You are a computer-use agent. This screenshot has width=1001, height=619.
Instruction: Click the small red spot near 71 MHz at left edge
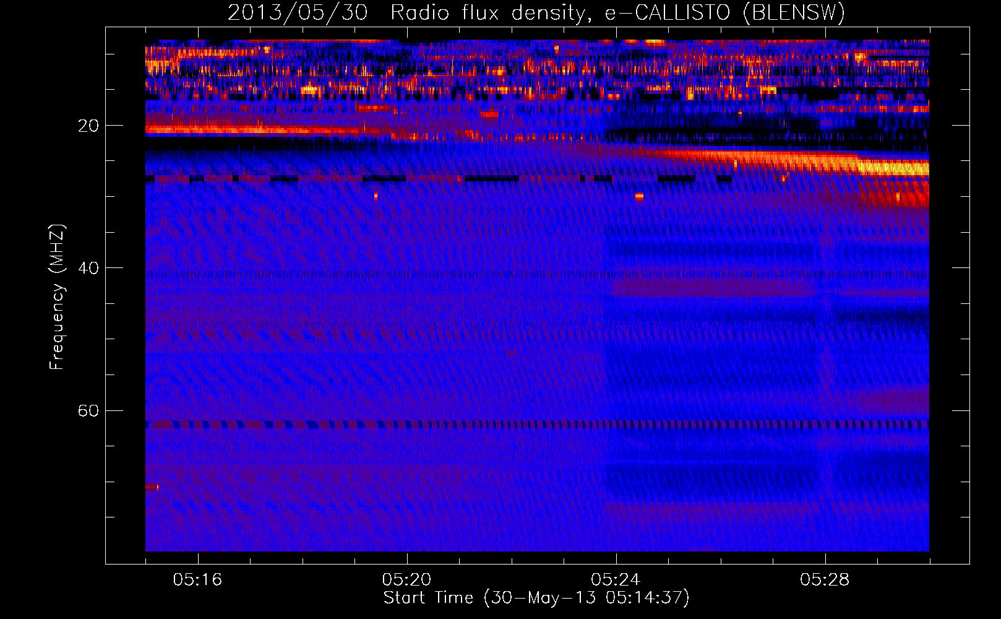click(152, 487)
